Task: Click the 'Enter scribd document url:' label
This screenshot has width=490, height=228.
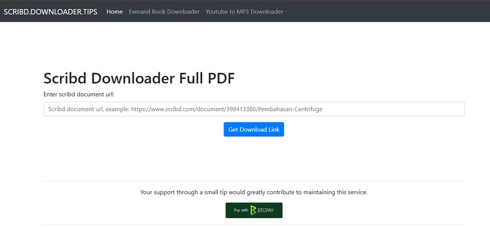Action: point(79,94)
